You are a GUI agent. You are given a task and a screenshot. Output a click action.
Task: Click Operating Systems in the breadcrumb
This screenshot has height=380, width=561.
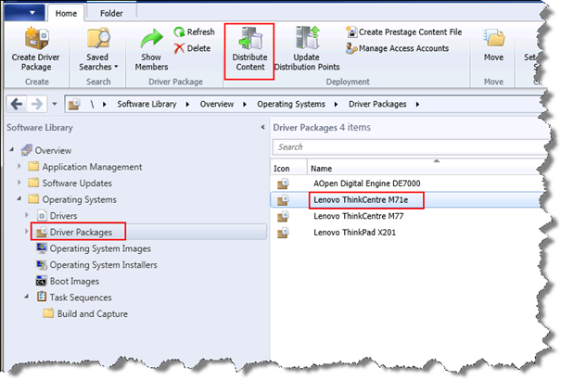pos(291,104)
